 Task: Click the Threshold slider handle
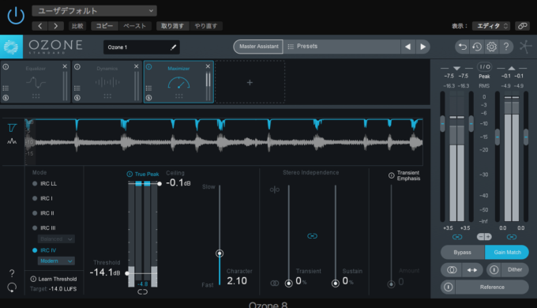(127, 273)
